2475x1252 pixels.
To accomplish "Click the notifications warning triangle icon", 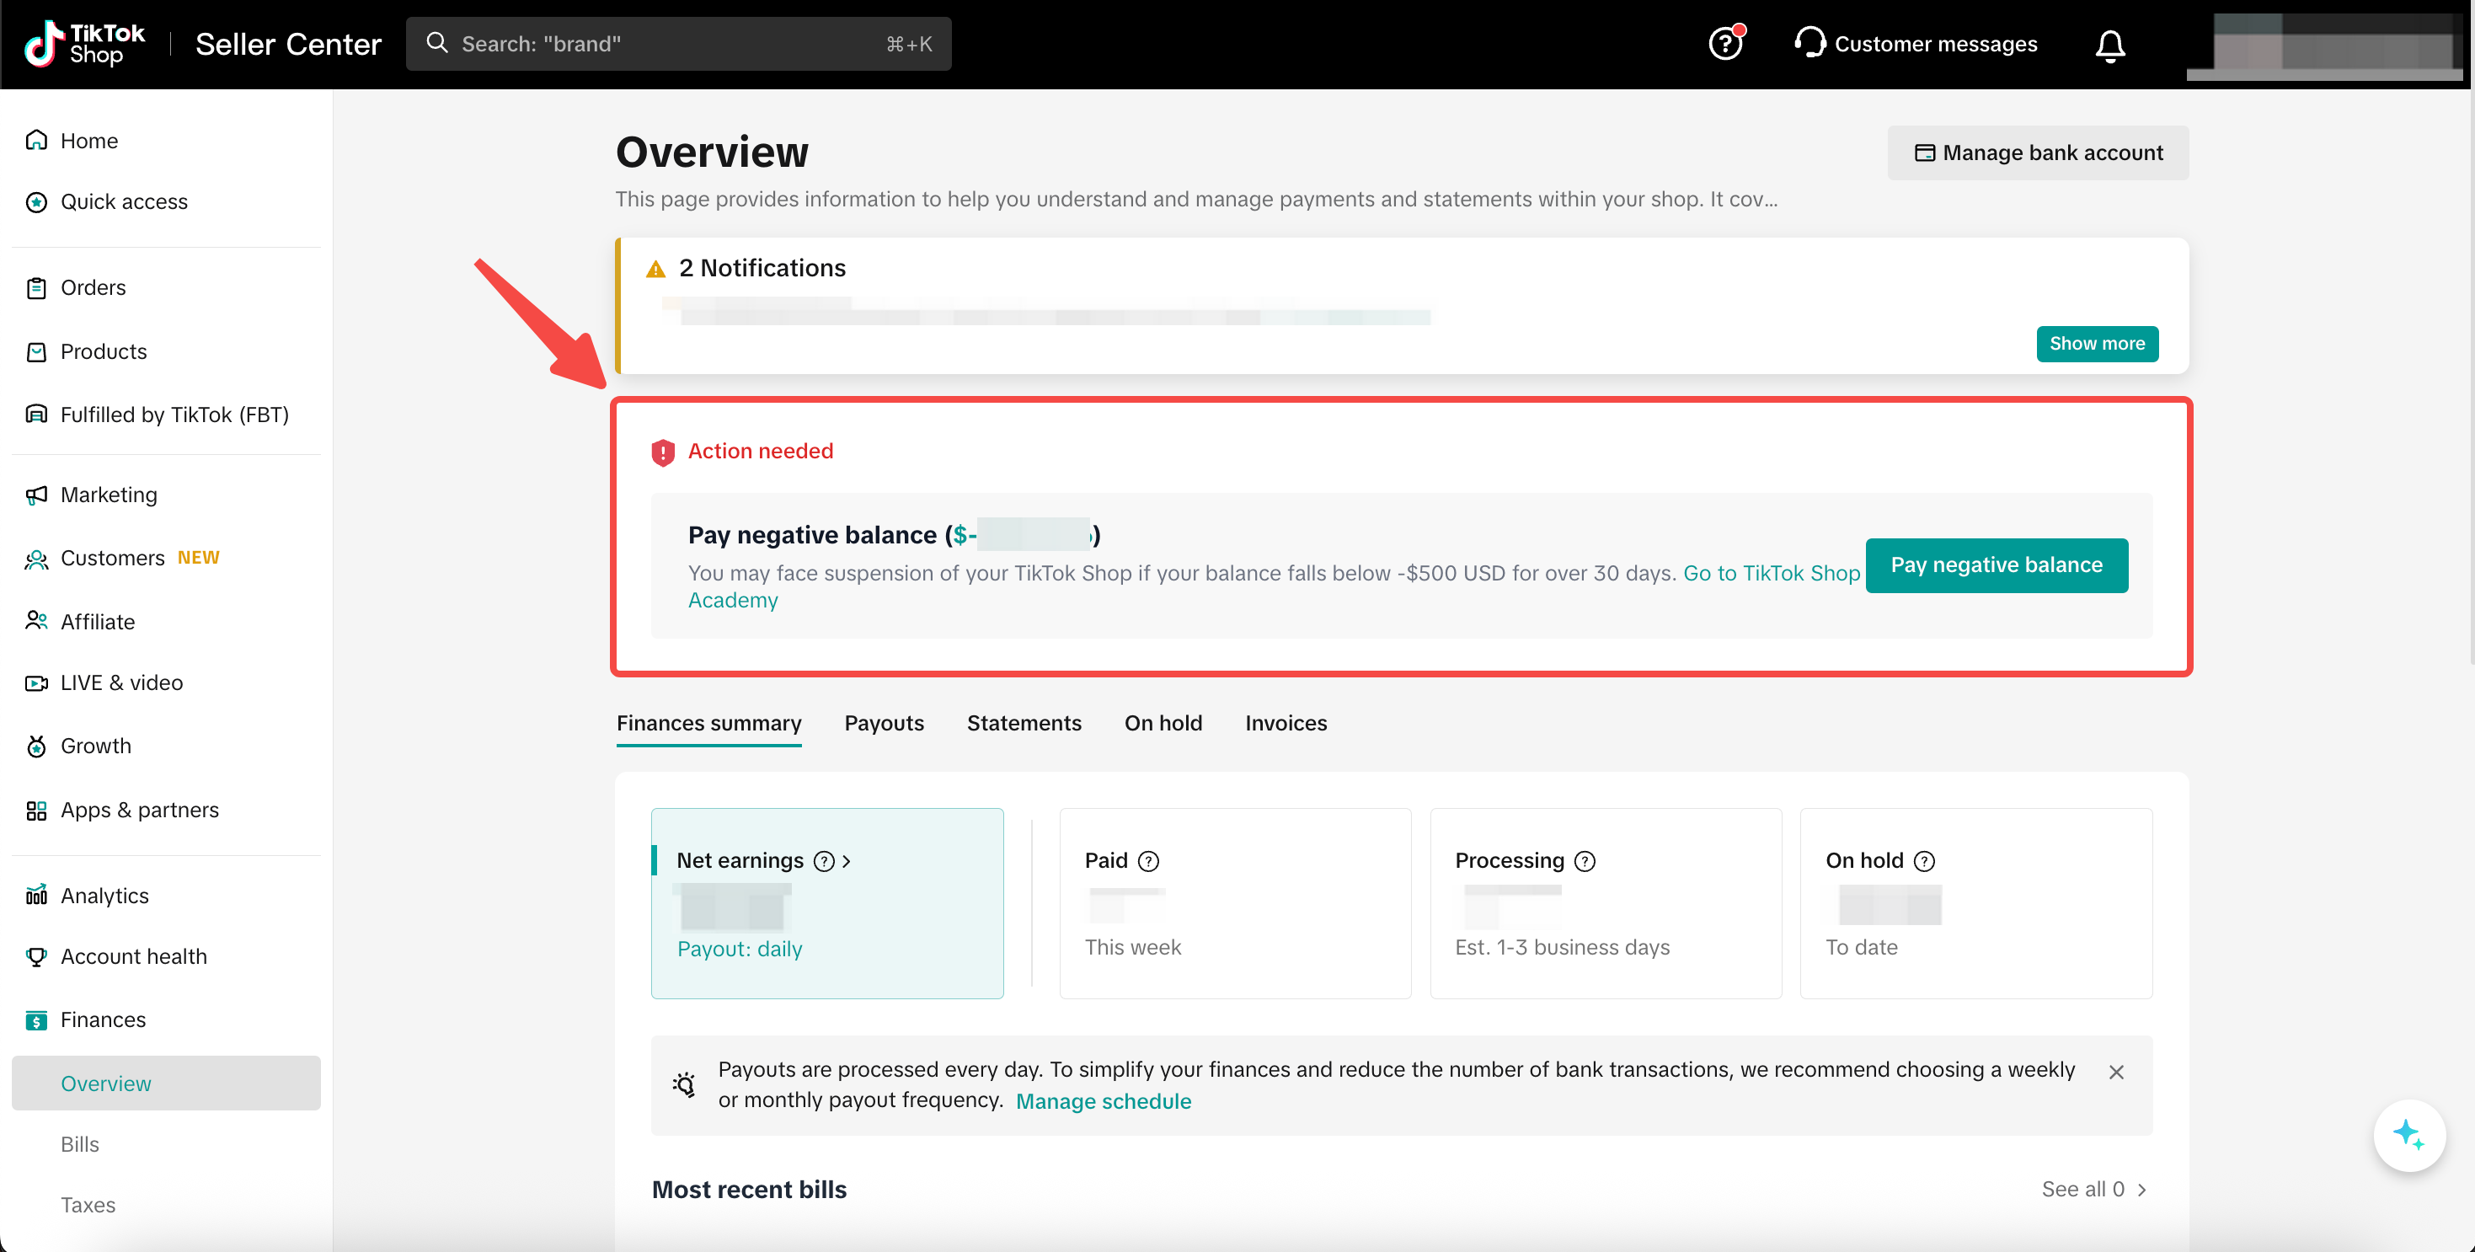I will (655, 269).
